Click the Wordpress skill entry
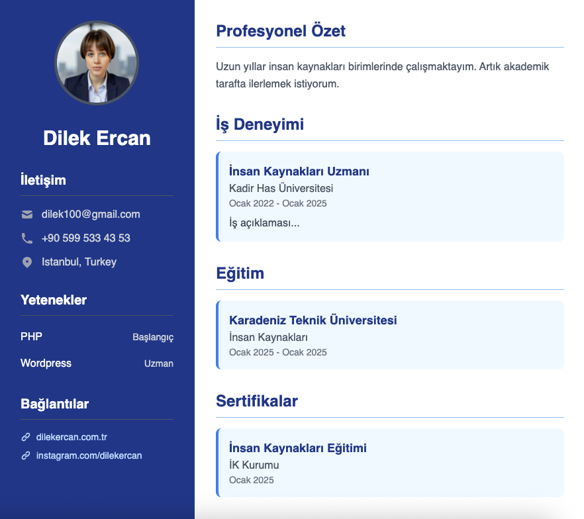 pos(46,363)
